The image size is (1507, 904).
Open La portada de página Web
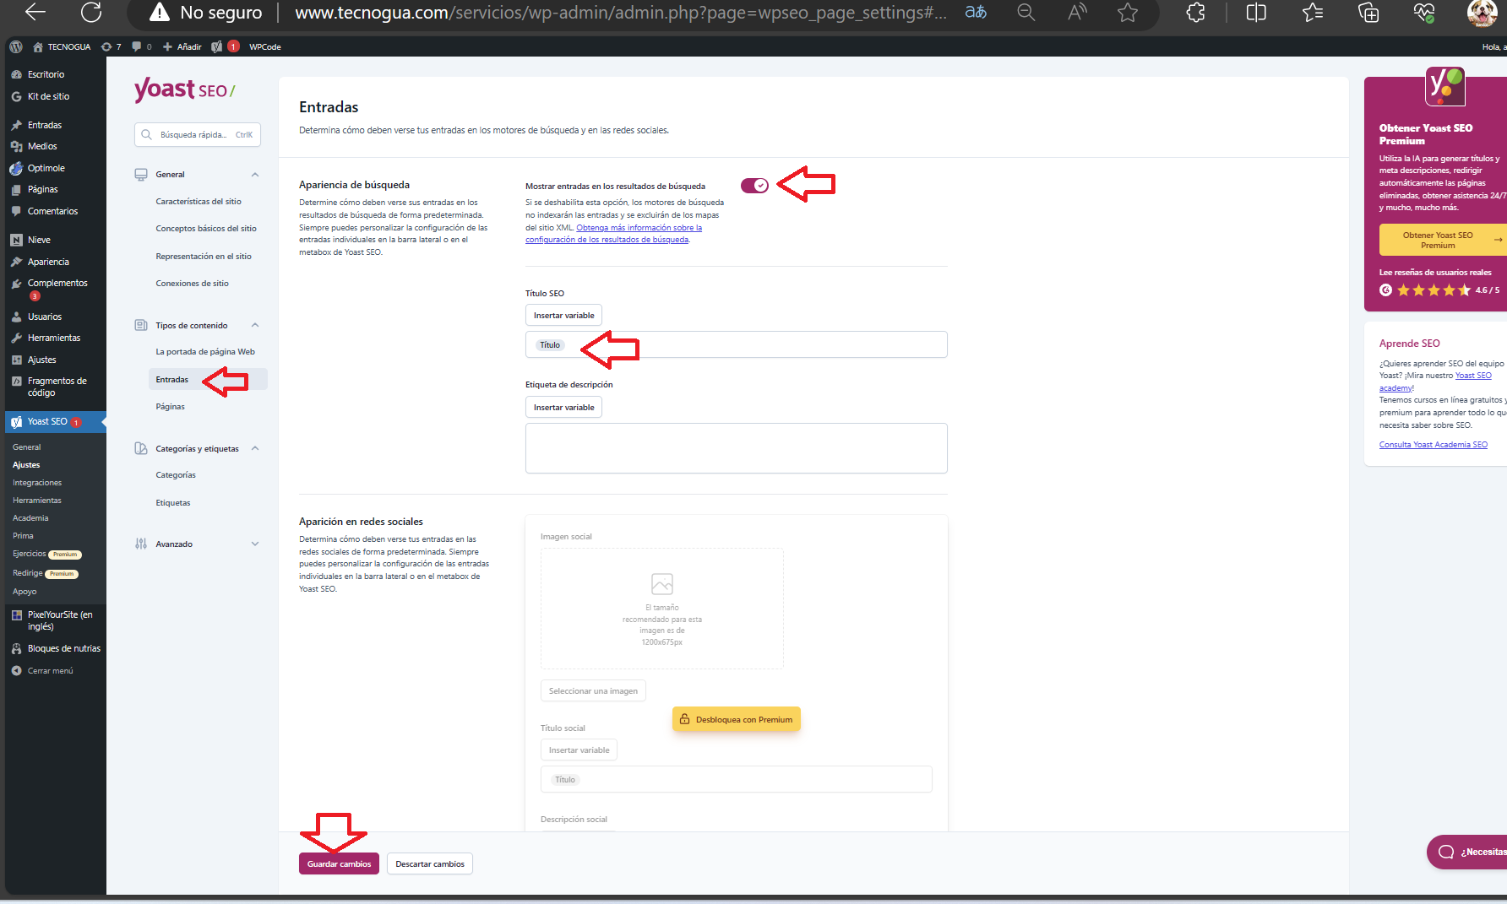click(x=205, y=352)
